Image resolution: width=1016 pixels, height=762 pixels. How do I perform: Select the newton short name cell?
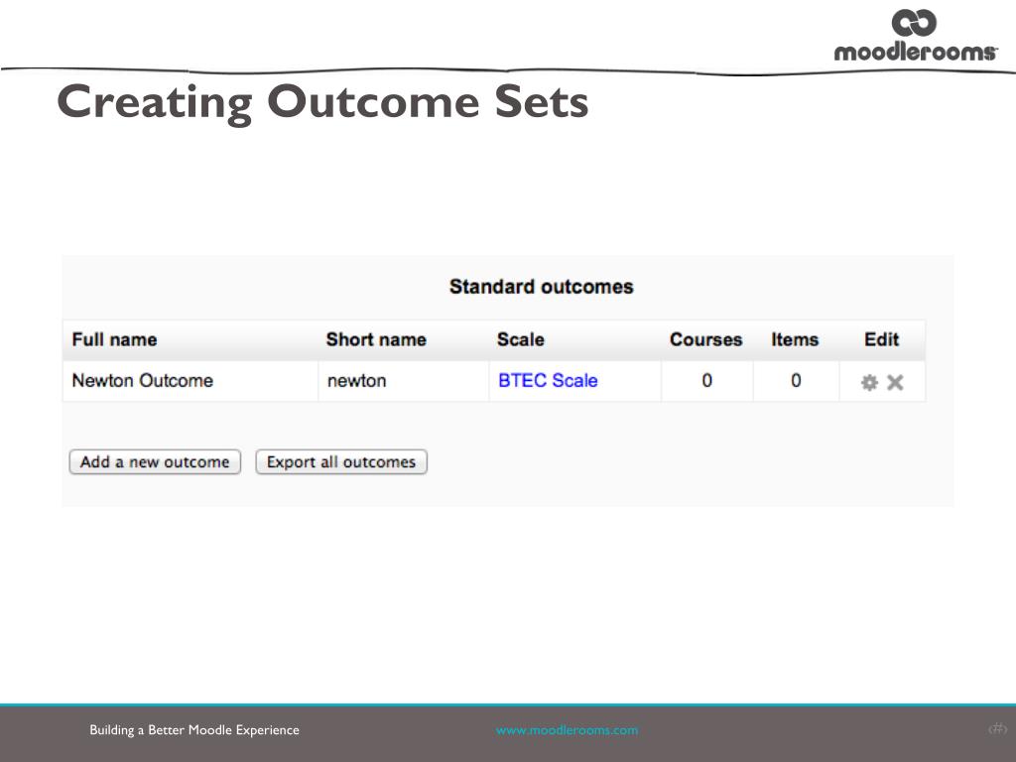(x=404, y=381)
